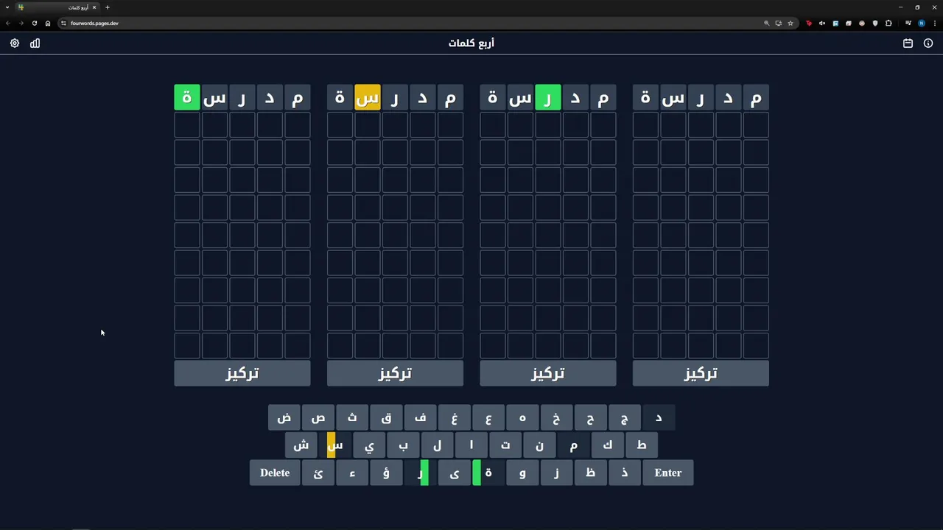This screenshot has height=530, width=943.
Task: Tap the ش key
Action: point(301,445)
